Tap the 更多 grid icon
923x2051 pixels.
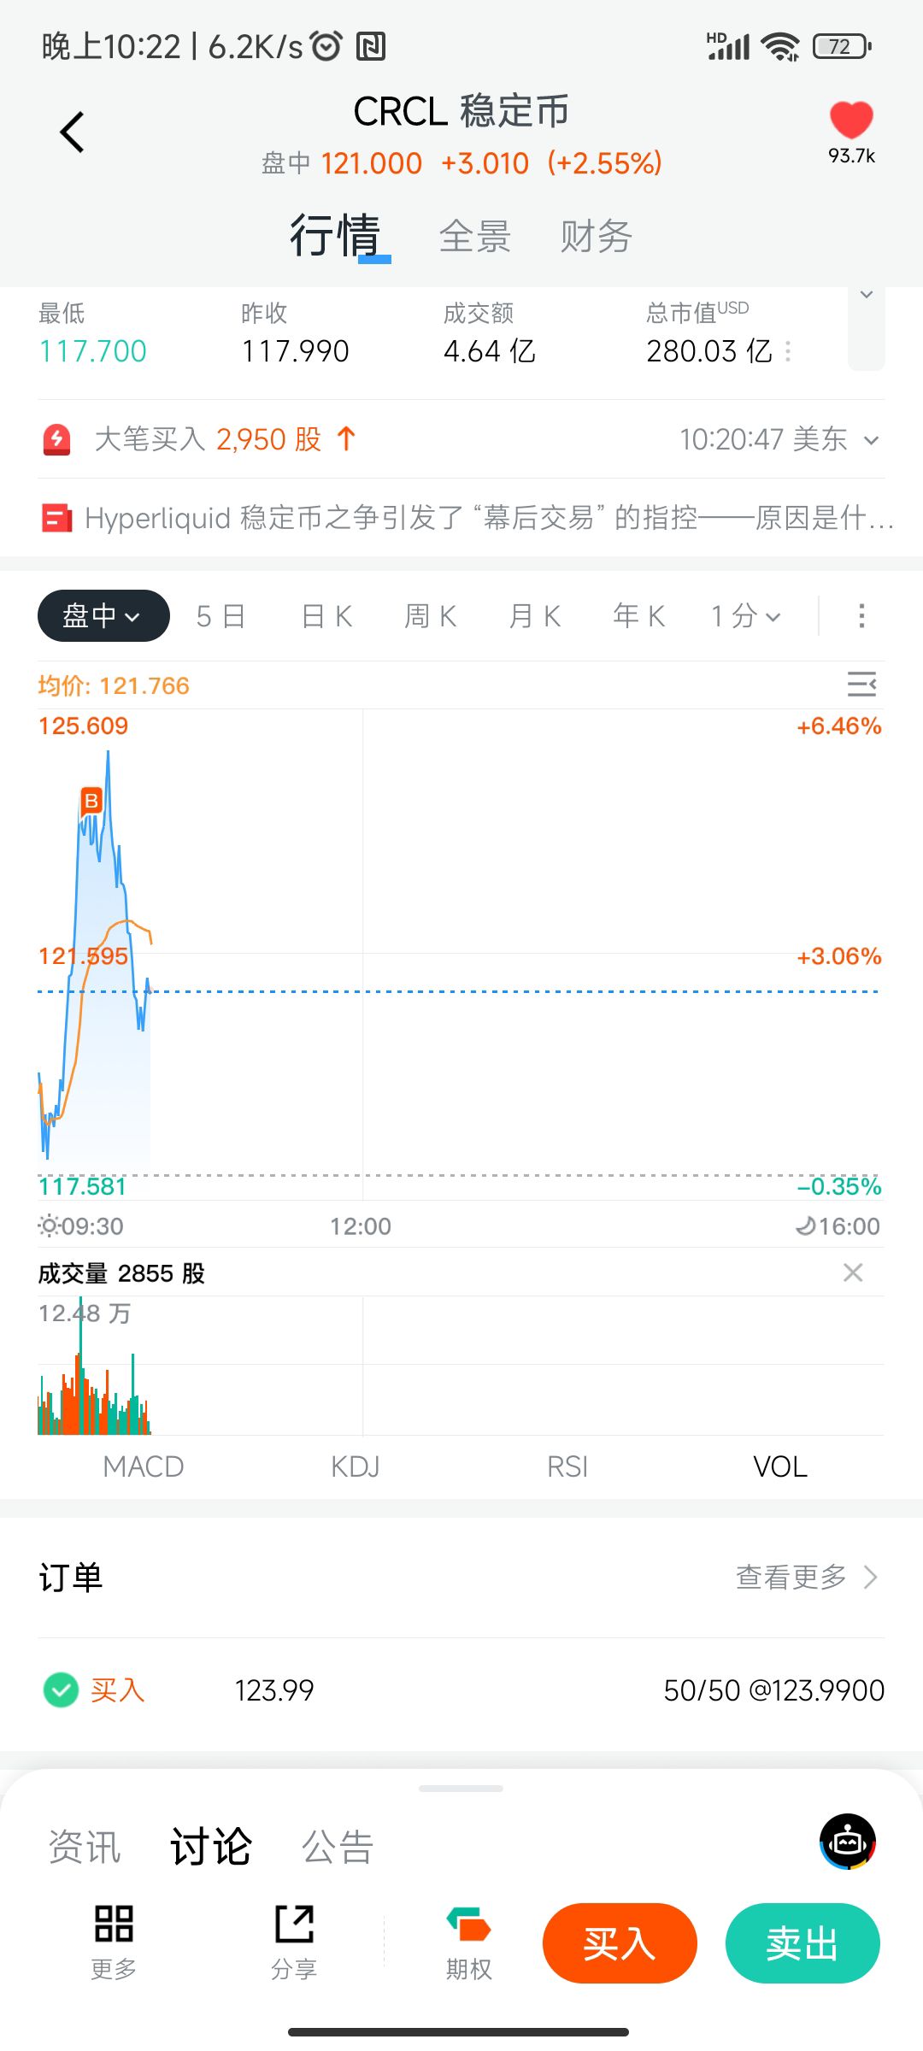[114, 1925]
